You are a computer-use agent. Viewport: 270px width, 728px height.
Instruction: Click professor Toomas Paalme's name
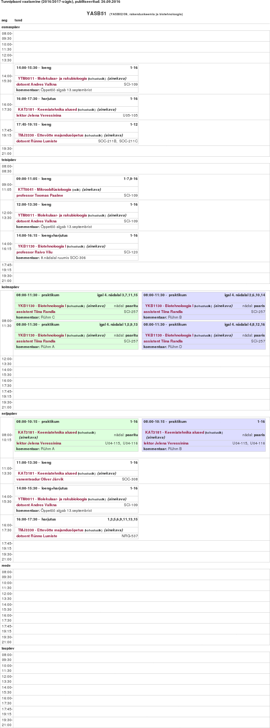[40, 195]
